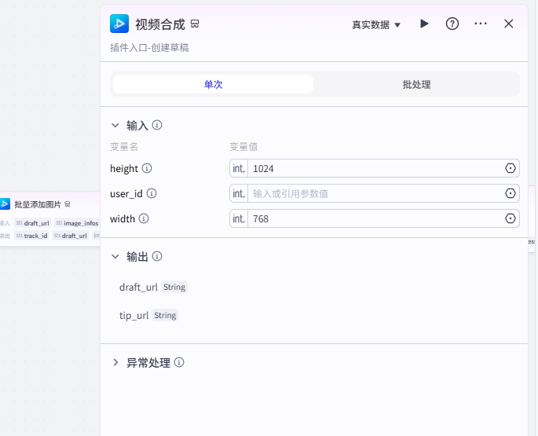Select the 批量添加图片 node title
The image size is (538, 436).
coord(38,204)
